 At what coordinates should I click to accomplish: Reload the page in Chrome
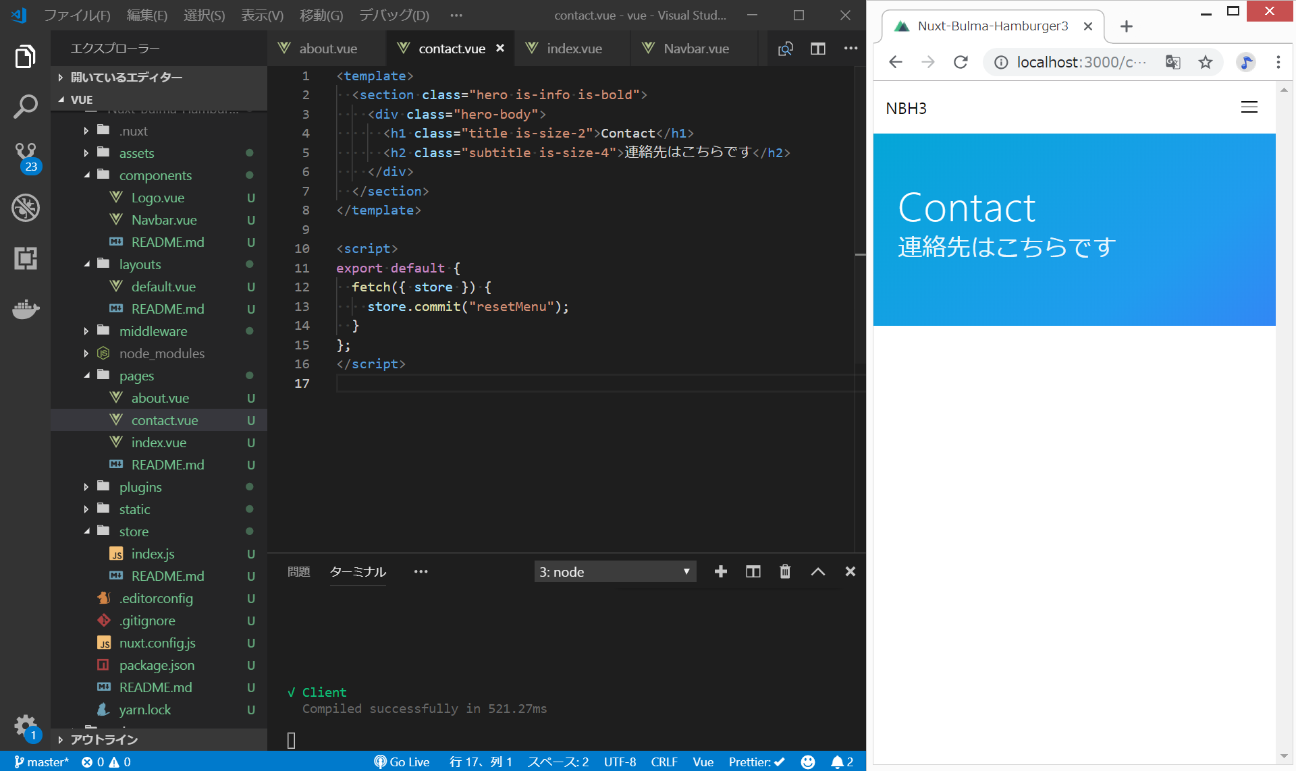[x=961, y=62]
